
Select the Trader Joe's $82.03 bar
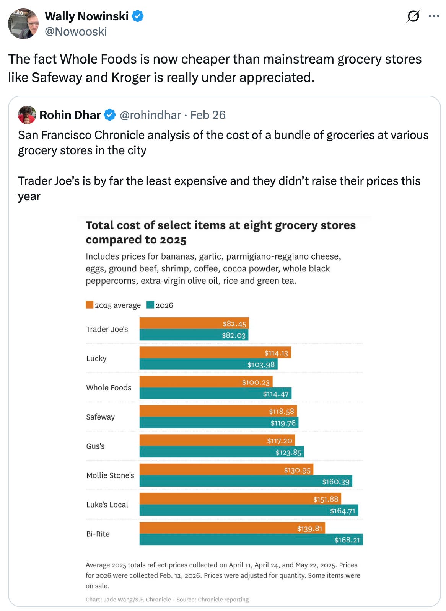click(x=193, y=335)
